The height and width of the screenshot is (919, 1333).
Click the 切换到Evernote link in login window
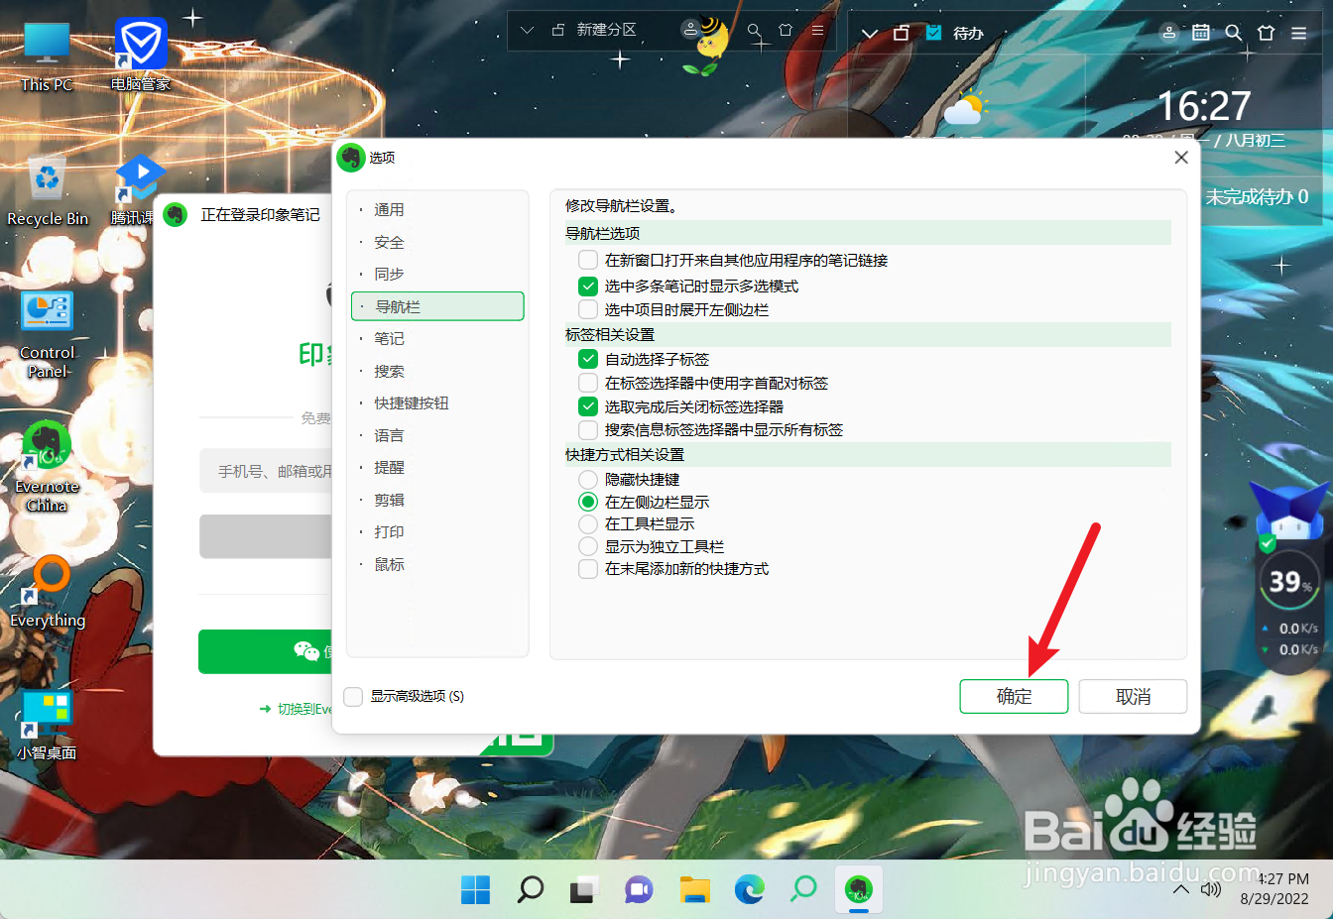(x=296, y=709)
